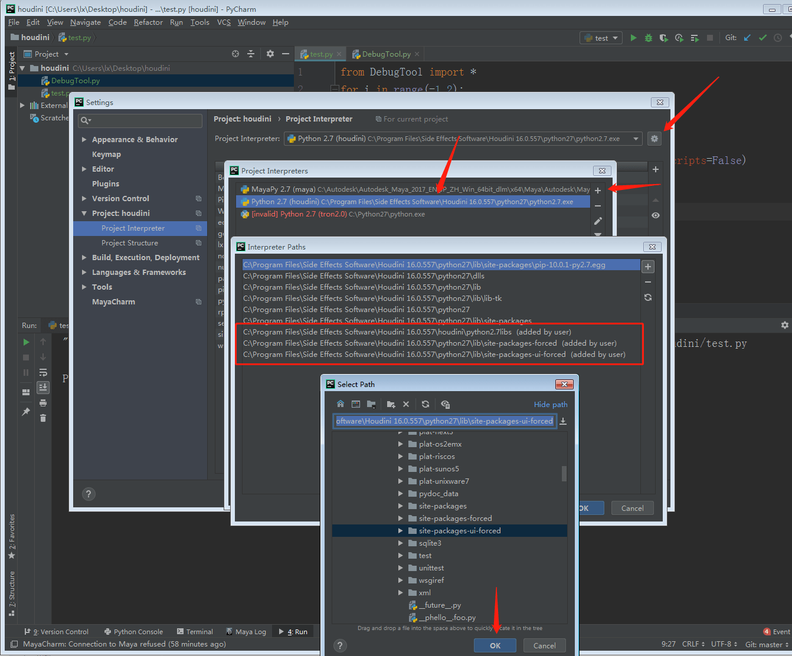This screenshot has height=656, width=792.
Task: Rerun the test script with green play icon
Action: tap(25, 341)
